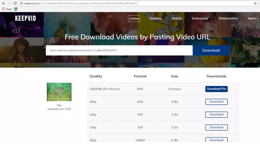Select the Quality column header
260x146 pixels.
click(x=96, y=76)
